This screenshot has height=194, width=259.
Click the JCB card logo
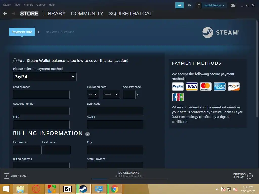click(x=178, y=97)
